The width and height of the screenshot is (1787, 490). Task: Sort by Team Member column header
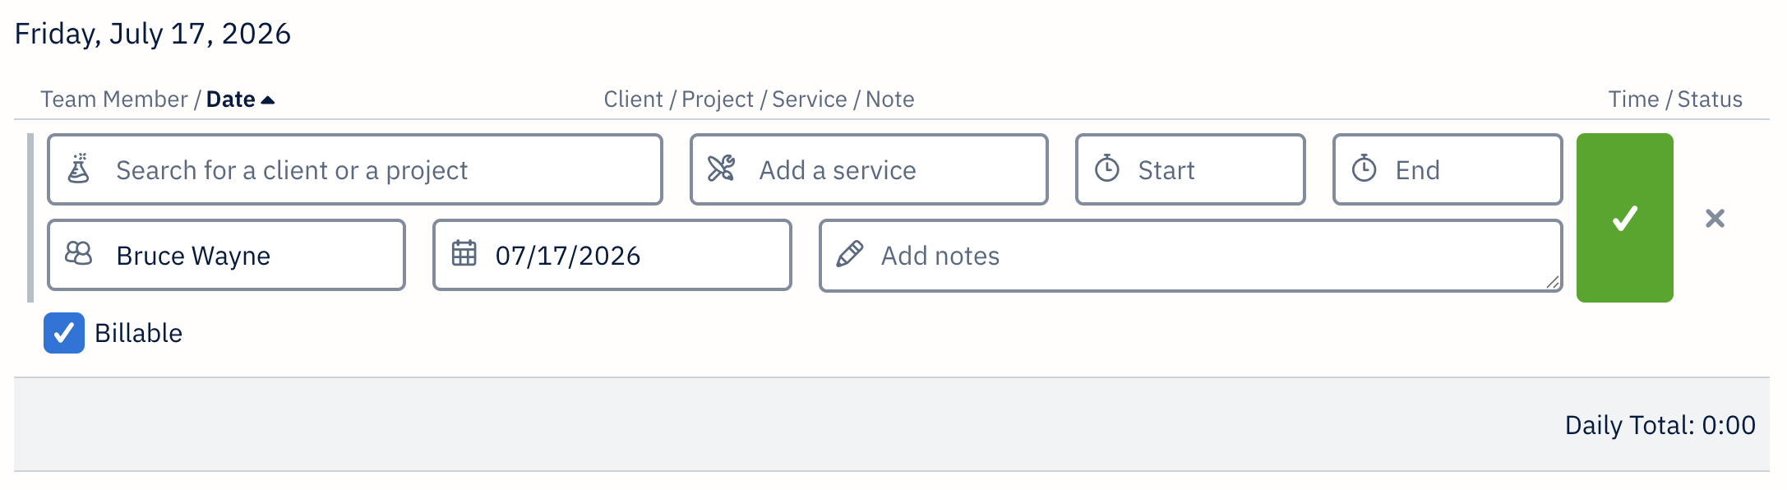(x=114, y=99)
